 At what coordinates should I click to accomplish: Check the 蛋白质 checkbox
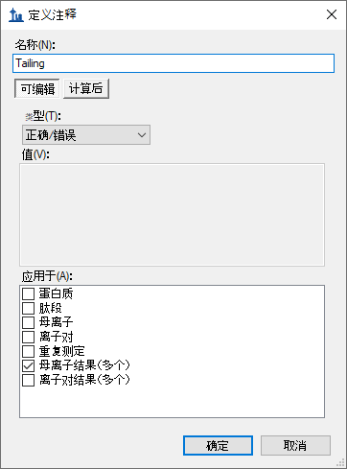[28, 293]
